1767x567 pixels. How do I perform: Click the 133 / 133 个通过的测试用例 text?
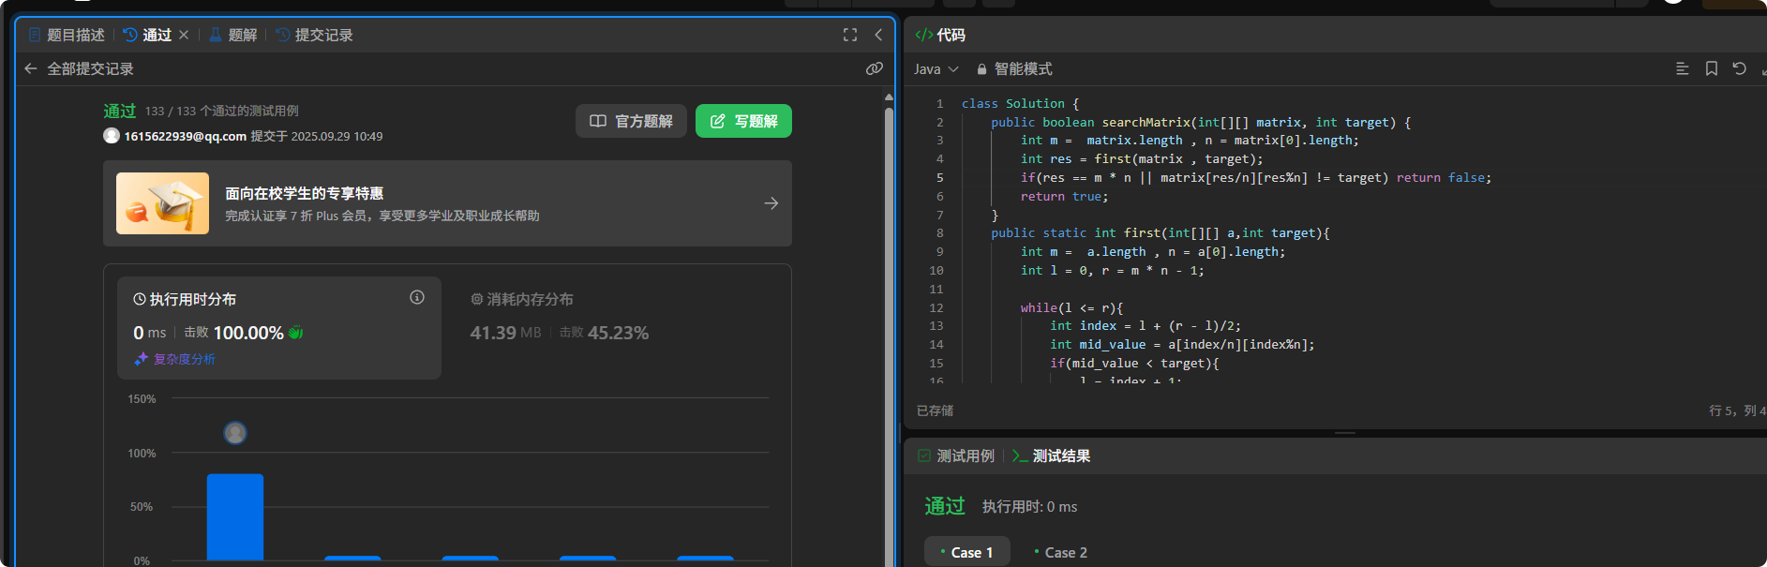point(222,111)
